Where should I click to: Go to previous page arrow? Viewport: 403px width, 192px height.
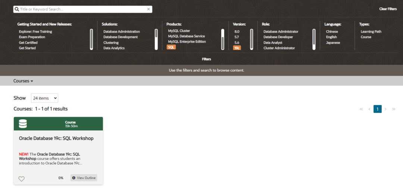point(369,109)
